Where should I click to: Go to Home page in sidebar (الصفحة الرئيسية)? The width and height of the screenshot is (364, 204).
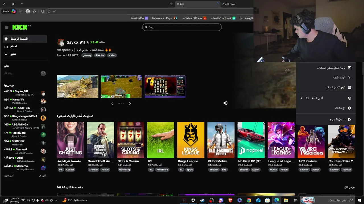pyautogui.click(x=25, y=39)
